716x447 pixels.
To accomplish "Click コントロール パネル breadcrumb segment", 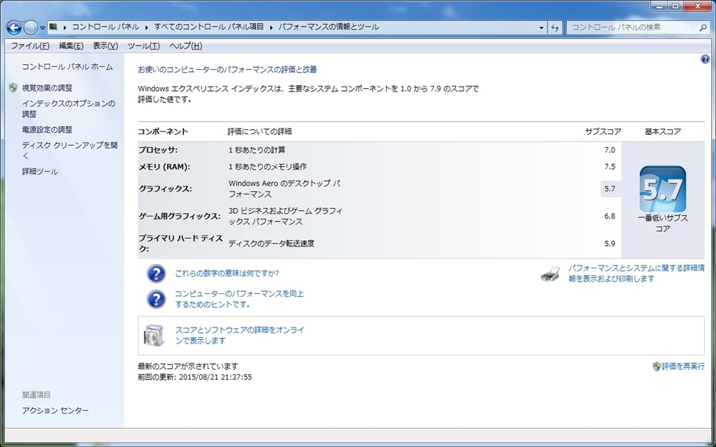I will point(106,27).
